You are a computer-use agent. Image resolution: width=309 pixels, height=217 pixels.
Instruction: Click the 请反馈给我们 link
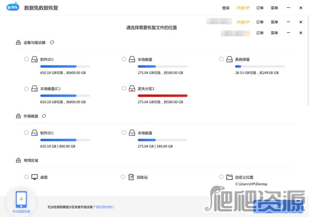(105, 207)
